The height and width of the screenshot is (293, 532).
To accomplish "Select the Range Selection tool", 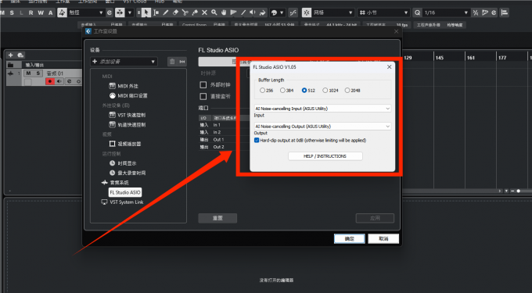I will [156, 13].
